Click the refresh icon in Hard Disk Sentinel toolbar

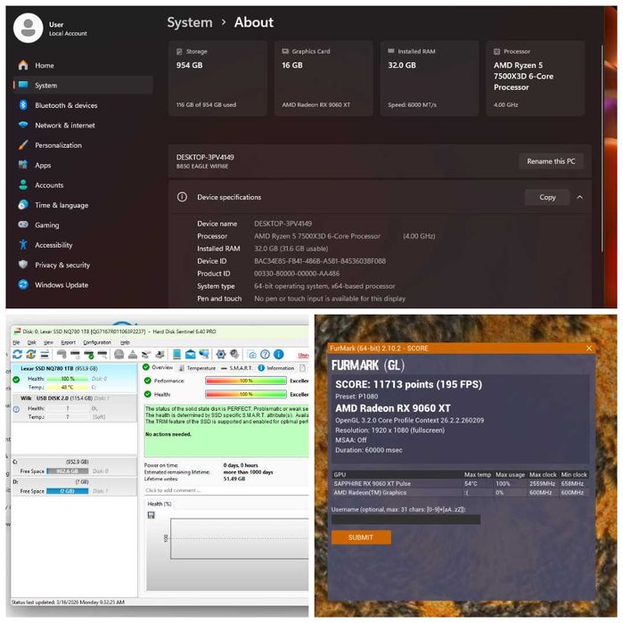click(17, 354)
